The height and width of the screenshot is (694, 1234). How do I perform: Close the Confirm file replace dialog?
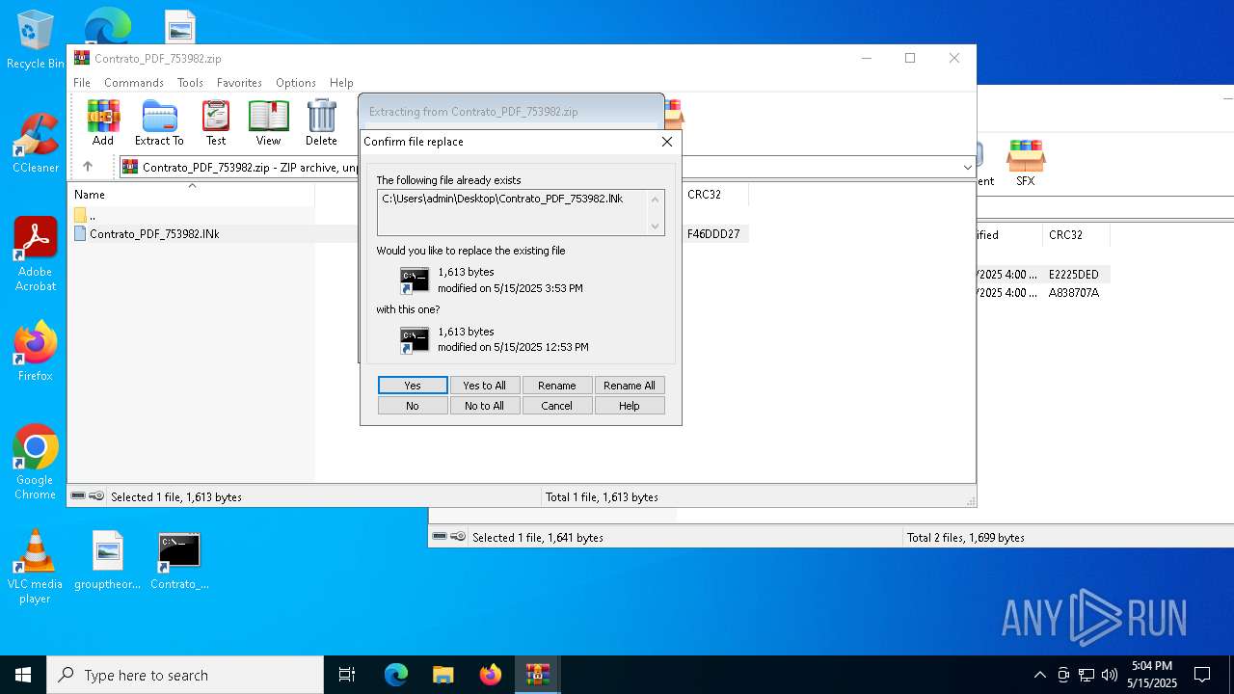[666, 142]
